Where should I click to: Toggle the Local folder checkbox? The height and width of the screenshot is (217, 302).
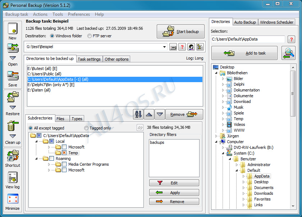tap(51, 141)
